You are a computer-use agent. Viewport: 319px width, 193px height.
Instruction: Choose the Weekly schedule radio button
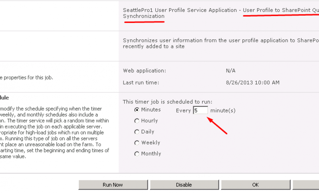[x=137, y=143]
